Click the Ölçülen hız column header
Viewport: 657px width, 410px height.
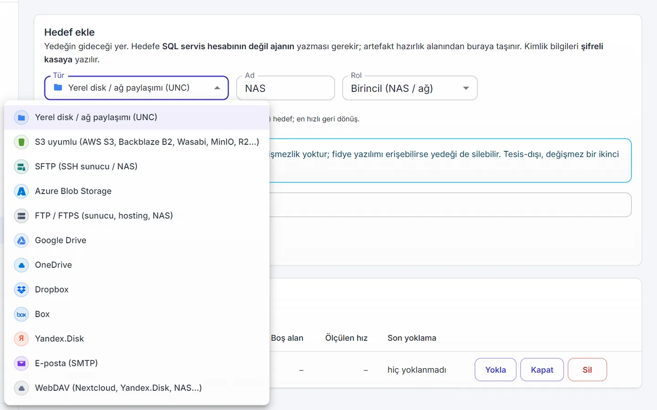point(346,338)
